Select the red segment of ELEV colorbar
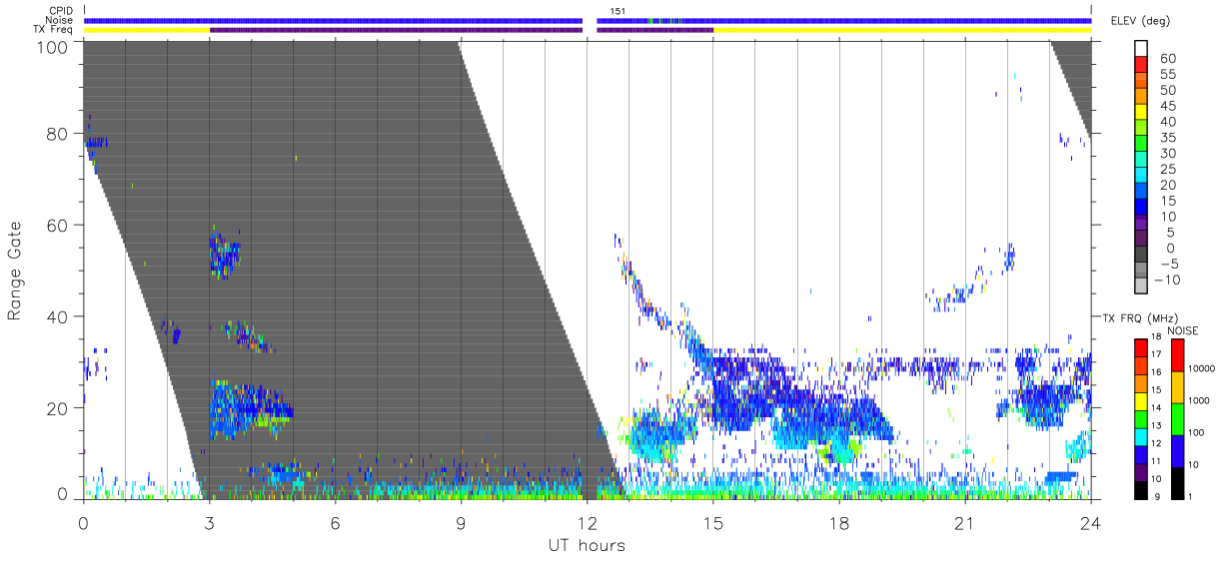The image size is (1227, 566). pos(1141,66)
